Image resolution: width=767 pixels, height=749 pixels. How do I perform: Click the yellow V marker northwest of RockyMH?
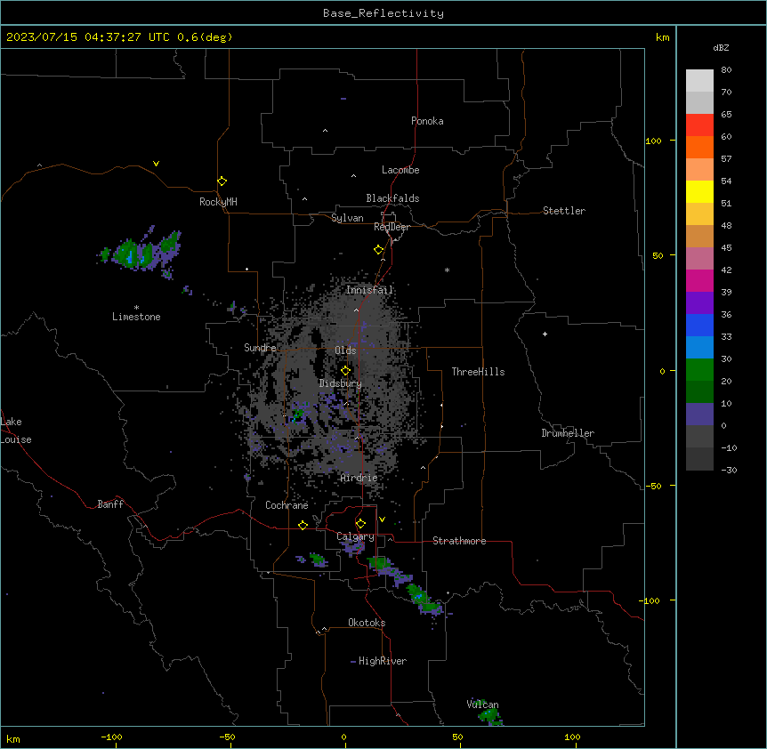(x=156, y=164)
